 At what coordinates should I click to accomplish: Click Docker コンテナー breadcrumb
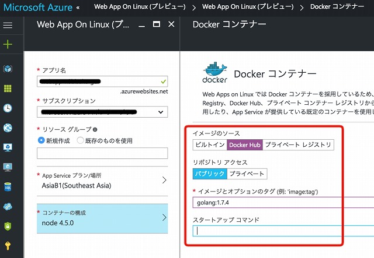[x=337, y=6]
